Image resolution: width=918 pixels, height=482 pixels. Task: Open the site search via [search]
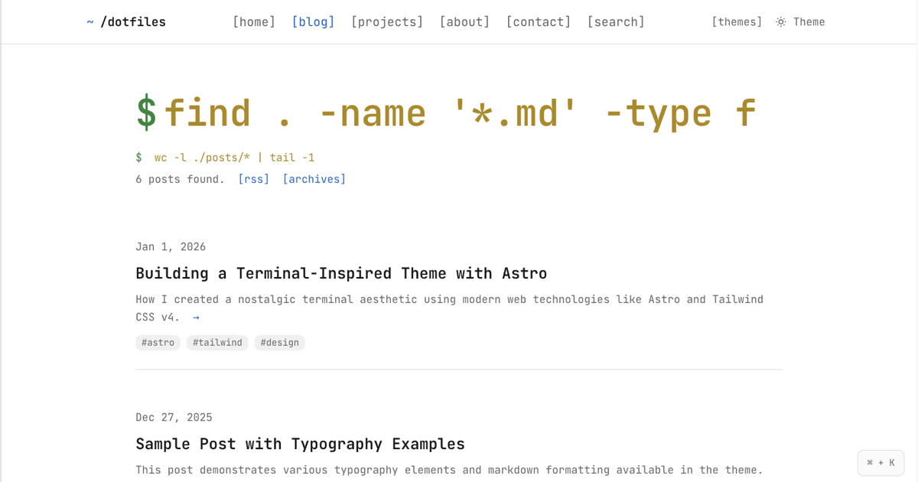616,21
